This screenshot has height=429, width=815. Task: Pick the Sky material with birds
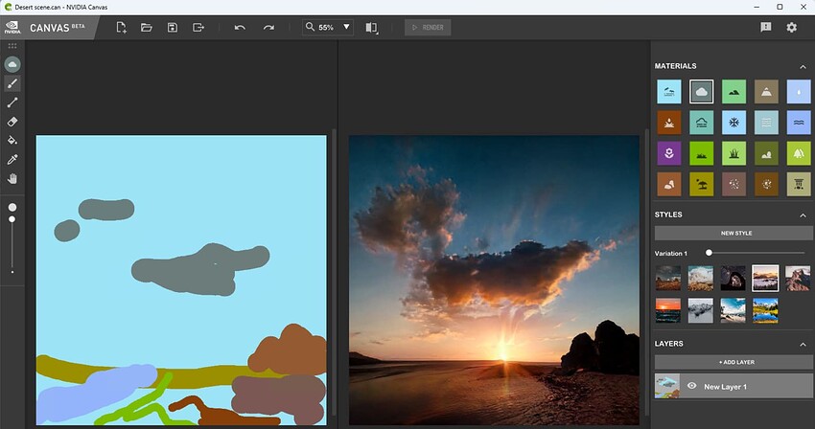(x=669, y=92)
